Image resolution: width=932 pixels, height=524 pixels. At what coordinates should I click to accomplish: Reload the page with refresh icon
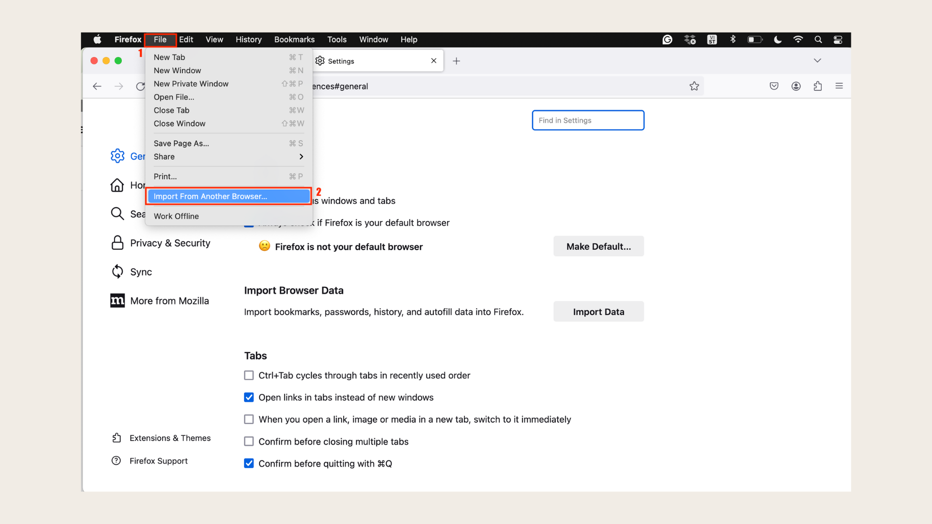(140, 86)
